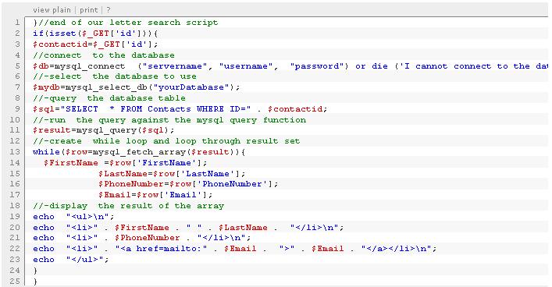The height and width of the screenshot is (287, 552).
Task: Click the line 'if(isset($_GET['id'])){'
Action: [x=95, y=34]
